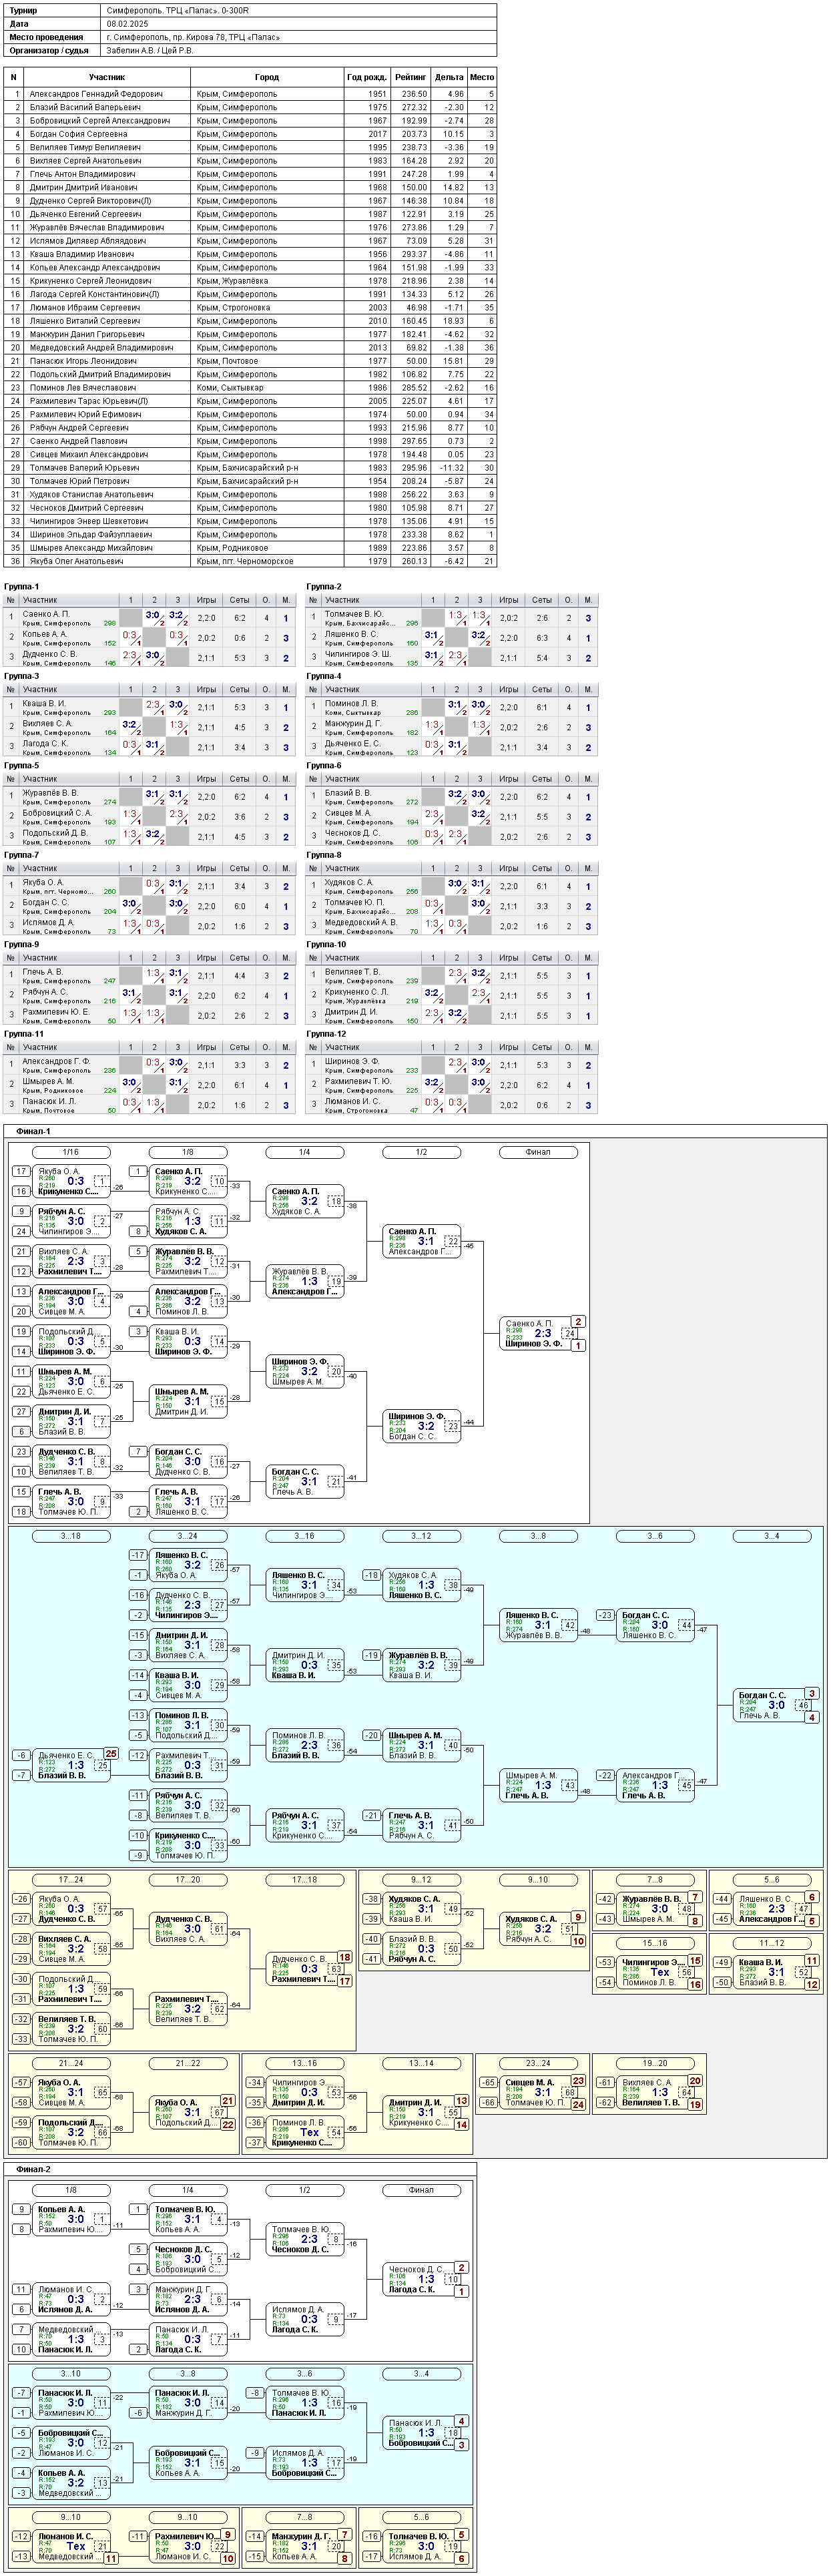Screen dimensions: 831x2576
Task: Click the '13...16' round label
Action: pos(304,2063)
